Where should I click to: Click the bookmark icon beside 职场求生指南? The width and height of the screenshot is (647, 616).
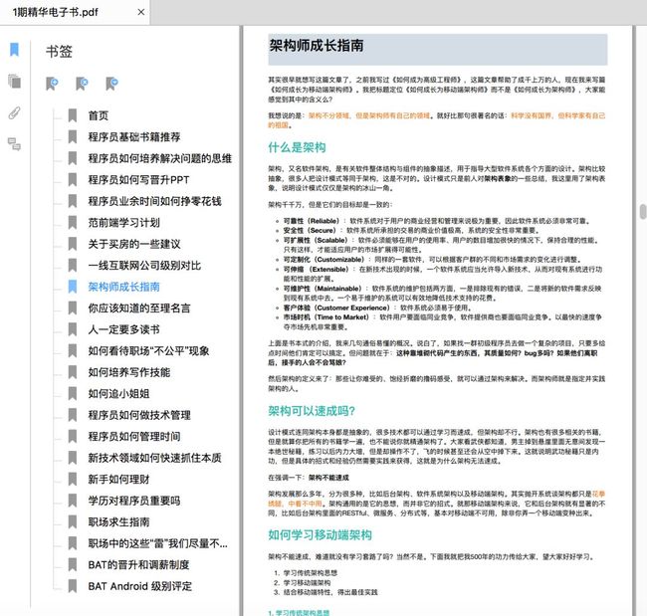73,522
